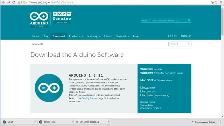This screenshot has width=224, height=126.
Task: Click the DOWNLOAD breadcrumb
Action: point(38,44)
